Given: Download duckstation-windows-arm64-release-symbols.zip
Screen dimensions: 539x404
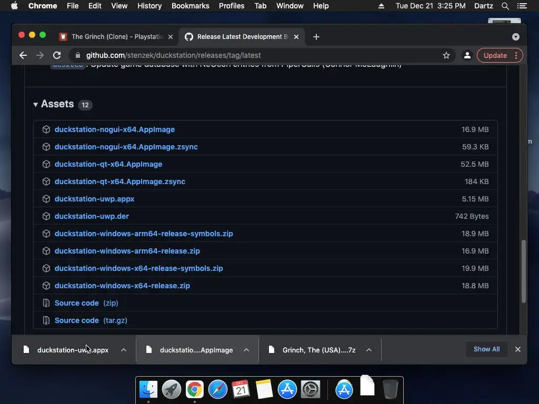Looking at the screenshot, I should (x=144, y=234).
